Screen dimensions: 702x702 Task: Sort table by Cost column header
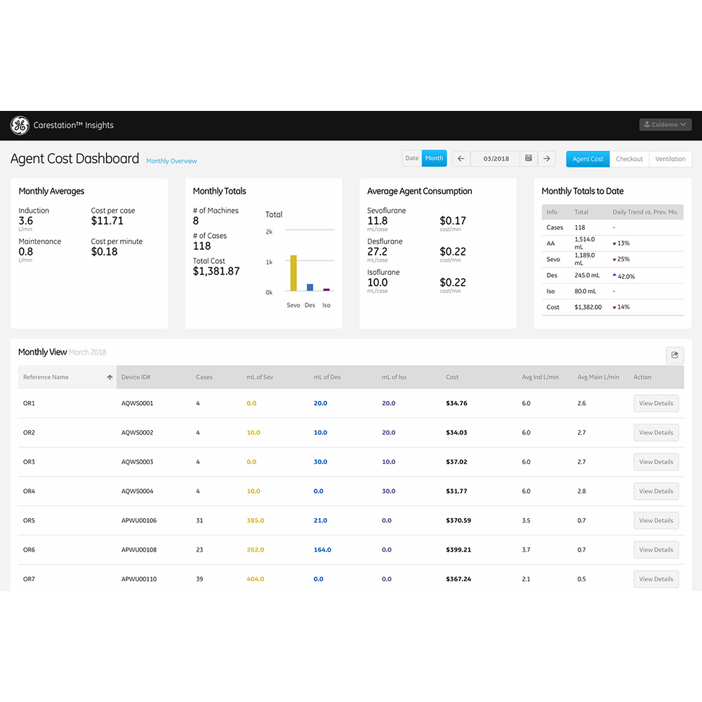coord(452,378)
